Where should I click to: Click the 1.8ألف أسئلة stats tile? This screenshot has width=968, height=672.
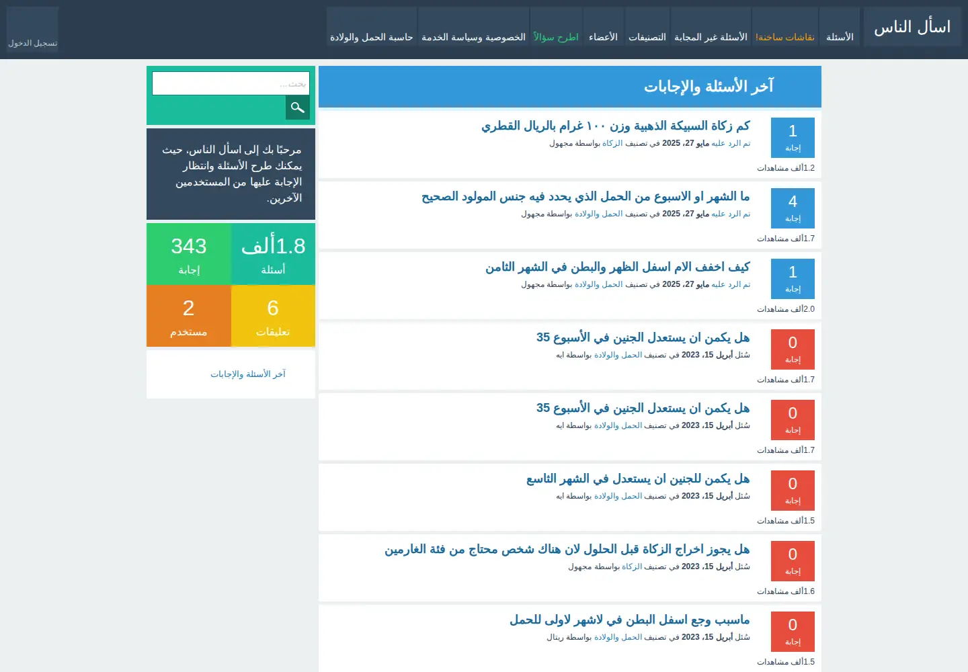(x=273, y=254)
